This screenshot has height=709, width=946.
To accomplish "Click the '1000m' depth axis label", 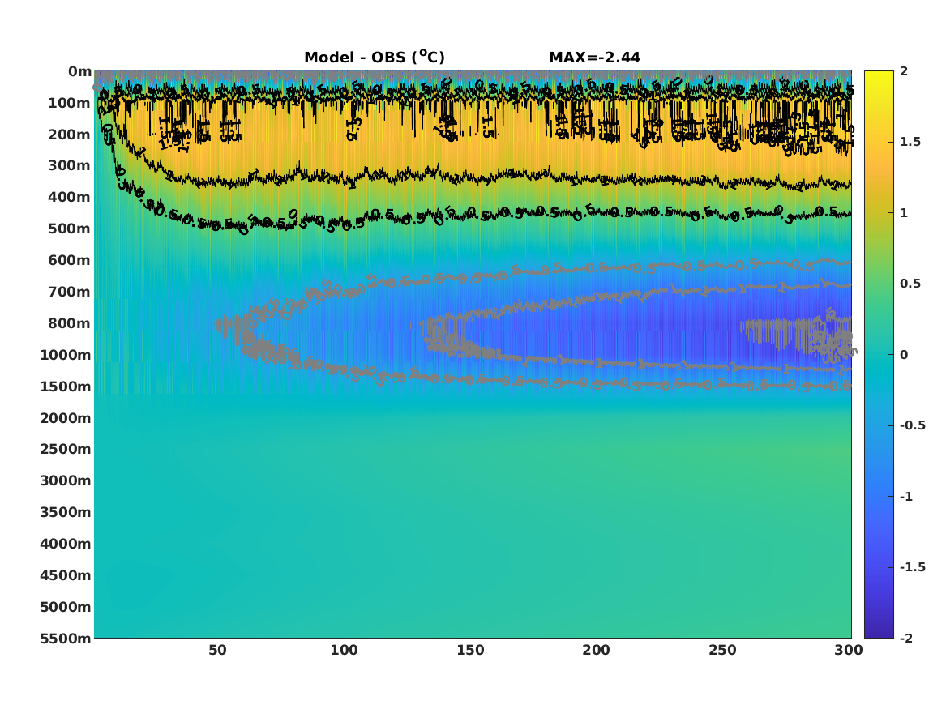I will (66, 355).
